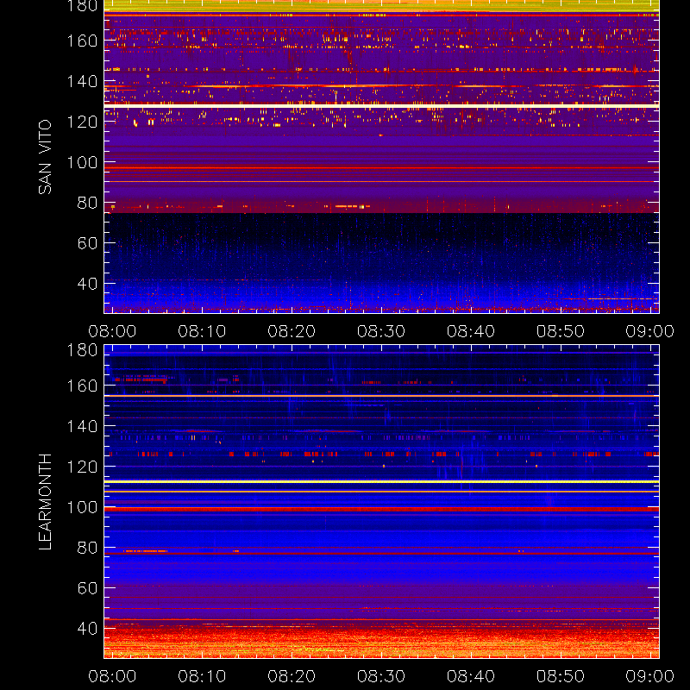Screen dimensions: 690x690
Task: Click the 08:20 time label under San Vito plot
Action: [292, 331]
